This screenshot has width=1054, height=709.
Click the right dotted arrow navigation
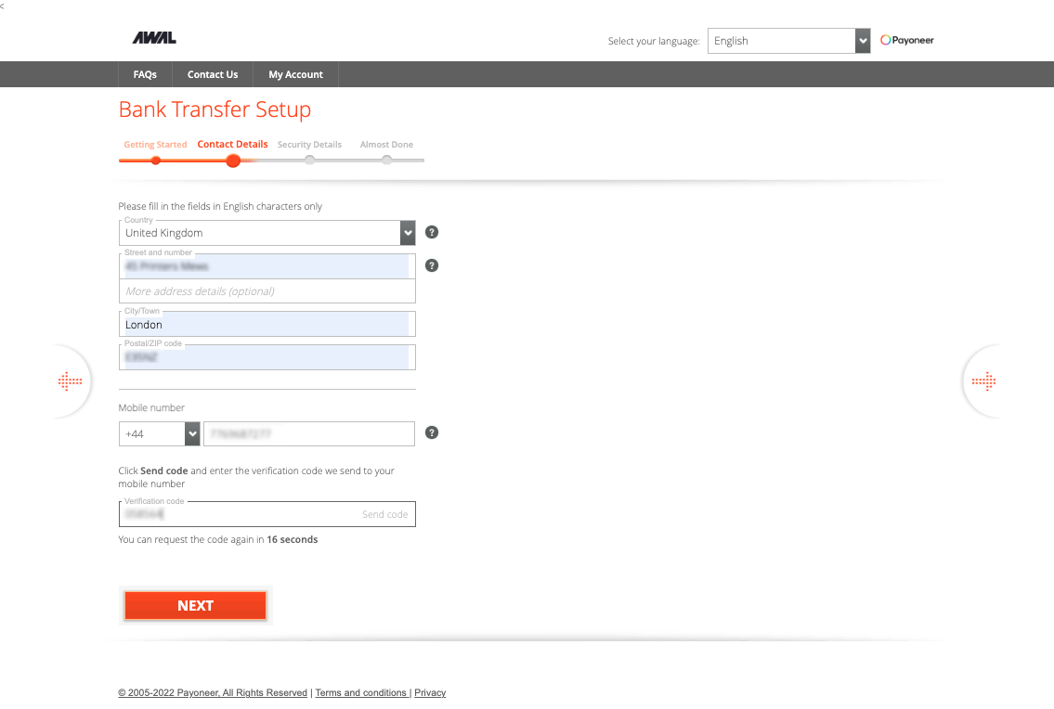pos(983,381)
